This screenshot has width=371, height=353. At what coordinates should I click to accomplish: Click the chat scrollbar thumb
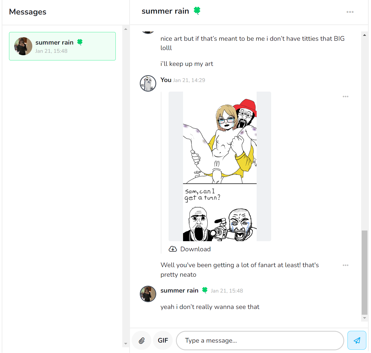tap(364, 273)
